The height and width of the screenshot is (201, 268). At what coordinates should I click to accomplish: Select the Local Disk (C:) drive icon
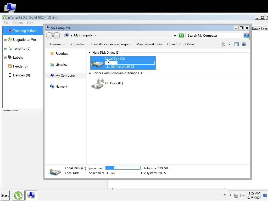coord(97,63)
